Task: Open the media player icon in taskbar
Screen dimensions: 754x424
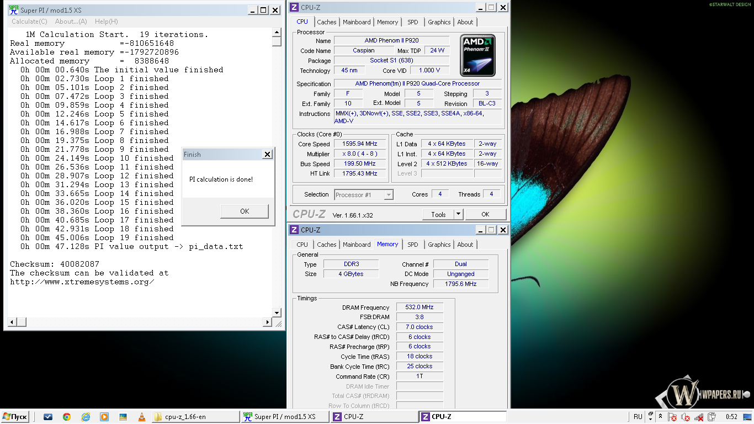Action: [104, 417]
